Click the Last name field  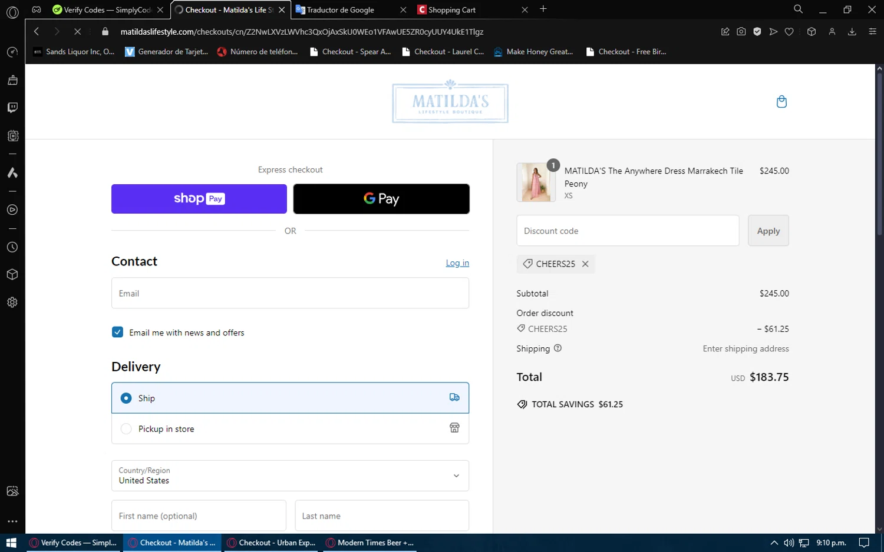382,516
